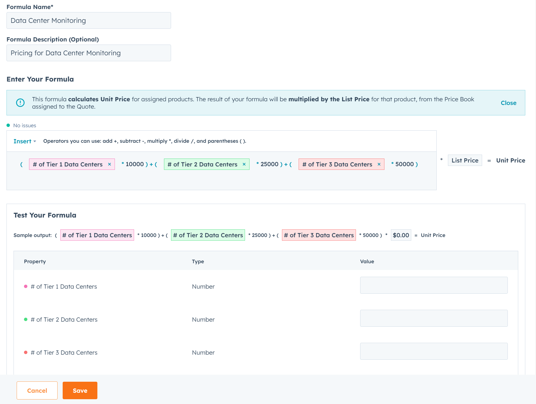
Task: Remove the # of Tier 3 Data Centers token
Action: click(x=379, y=164)
